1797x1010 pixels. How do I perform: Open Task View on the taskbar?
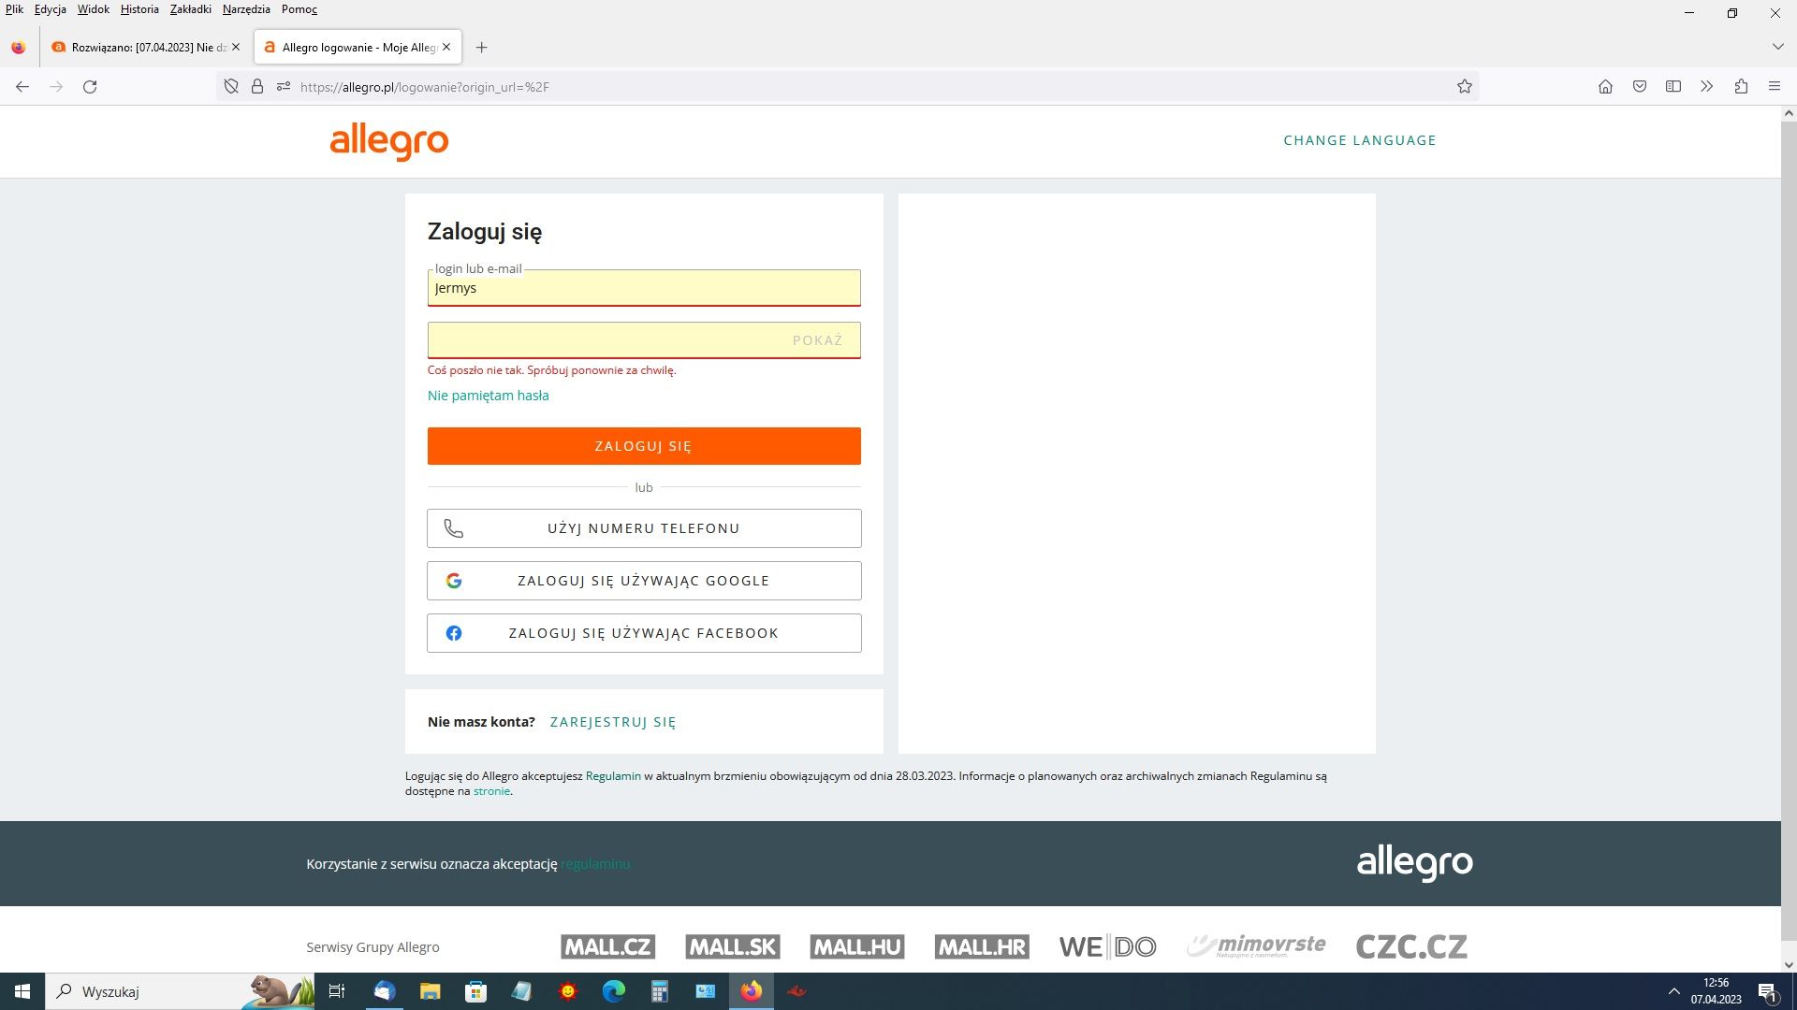(337, 991)
